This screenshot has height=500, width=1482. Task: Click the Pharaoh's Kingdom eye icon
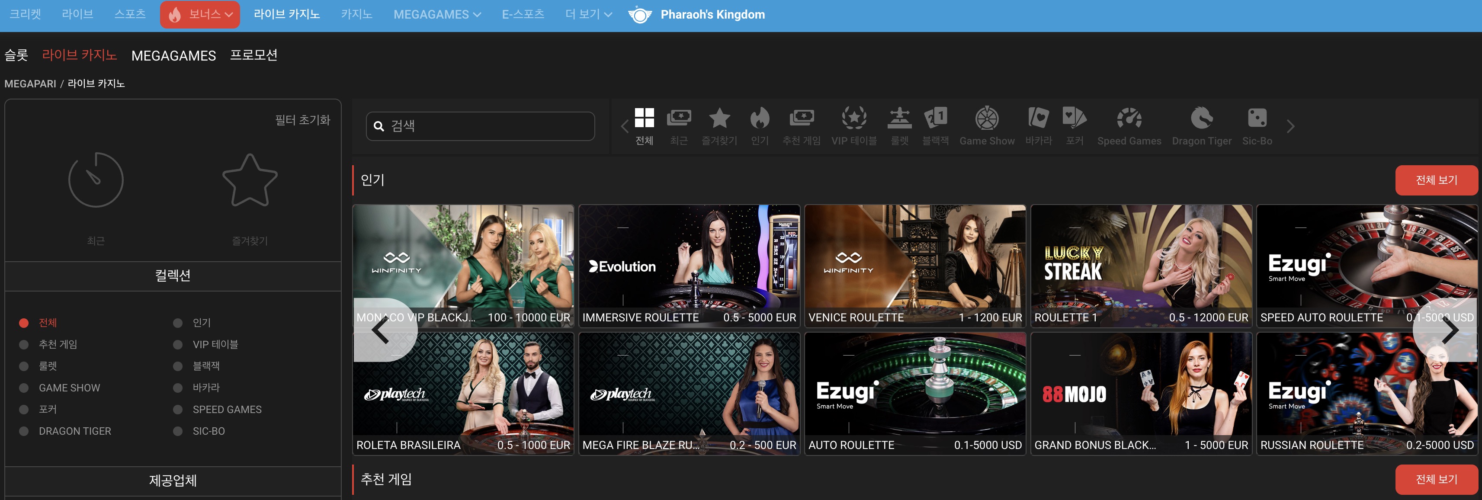pyautogui.click(x=640, y=15)
